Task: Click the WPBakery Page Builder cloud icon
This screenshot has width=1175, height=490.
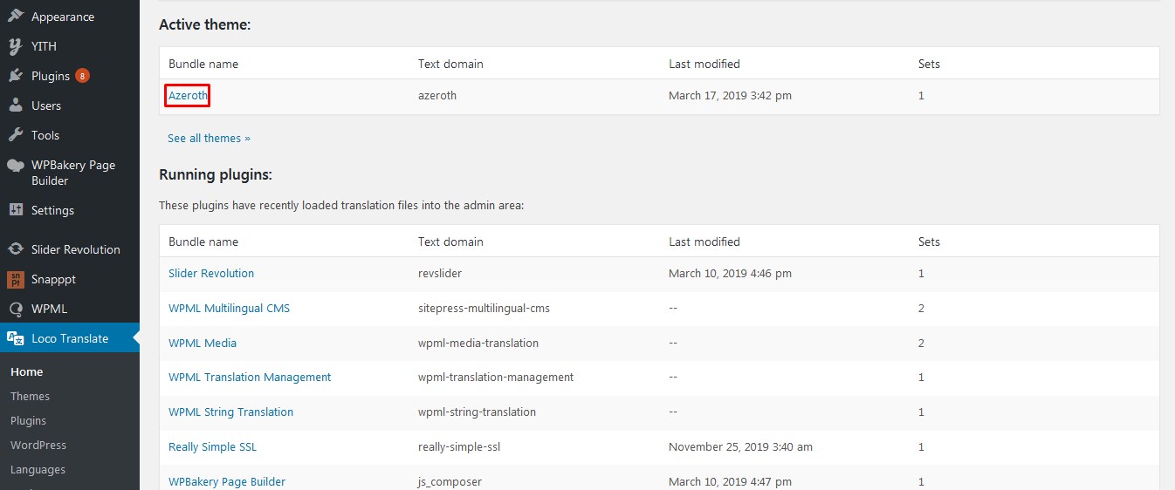Action: click(15, 165)
